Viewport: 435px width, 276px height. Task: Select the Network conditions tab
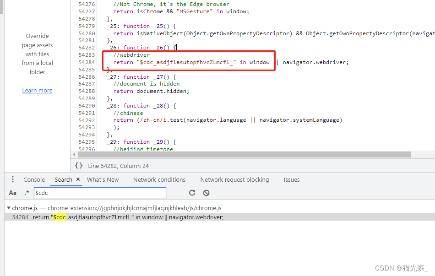coord(159,179)
